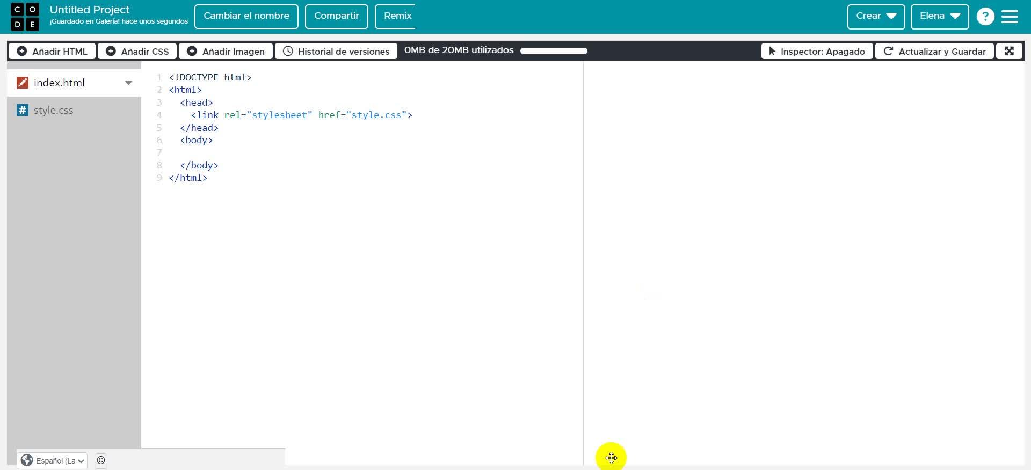Click the opening <head> tag
1031x470 pixels.
(x=197, y=102)
